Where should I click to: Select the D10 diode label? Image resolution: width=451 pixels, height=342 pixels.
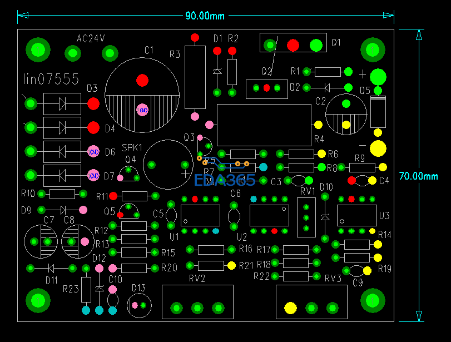tap(326, 187)
